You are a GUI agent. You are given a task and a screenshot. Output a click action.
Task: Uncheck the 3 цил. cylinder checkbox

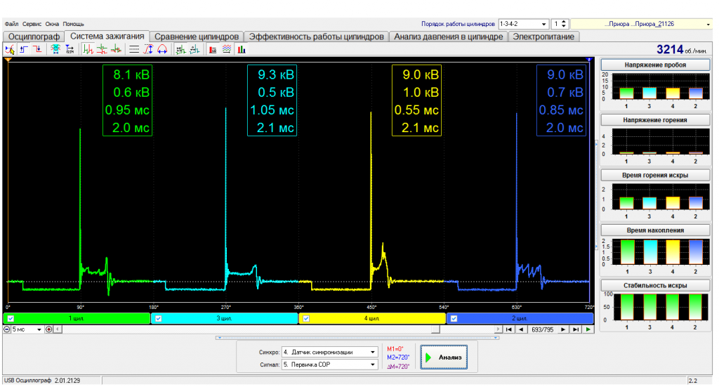coord(158,318)
